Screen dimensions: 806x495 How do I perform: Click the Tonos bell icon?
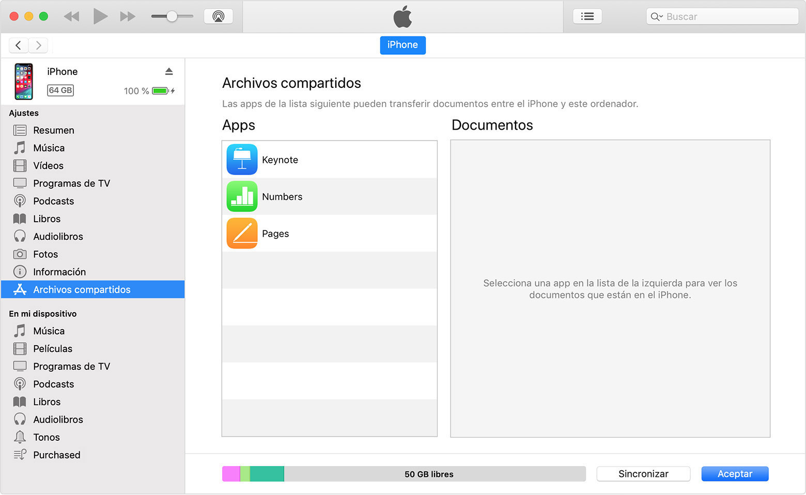pyautogui.click(x=20, y=437)
